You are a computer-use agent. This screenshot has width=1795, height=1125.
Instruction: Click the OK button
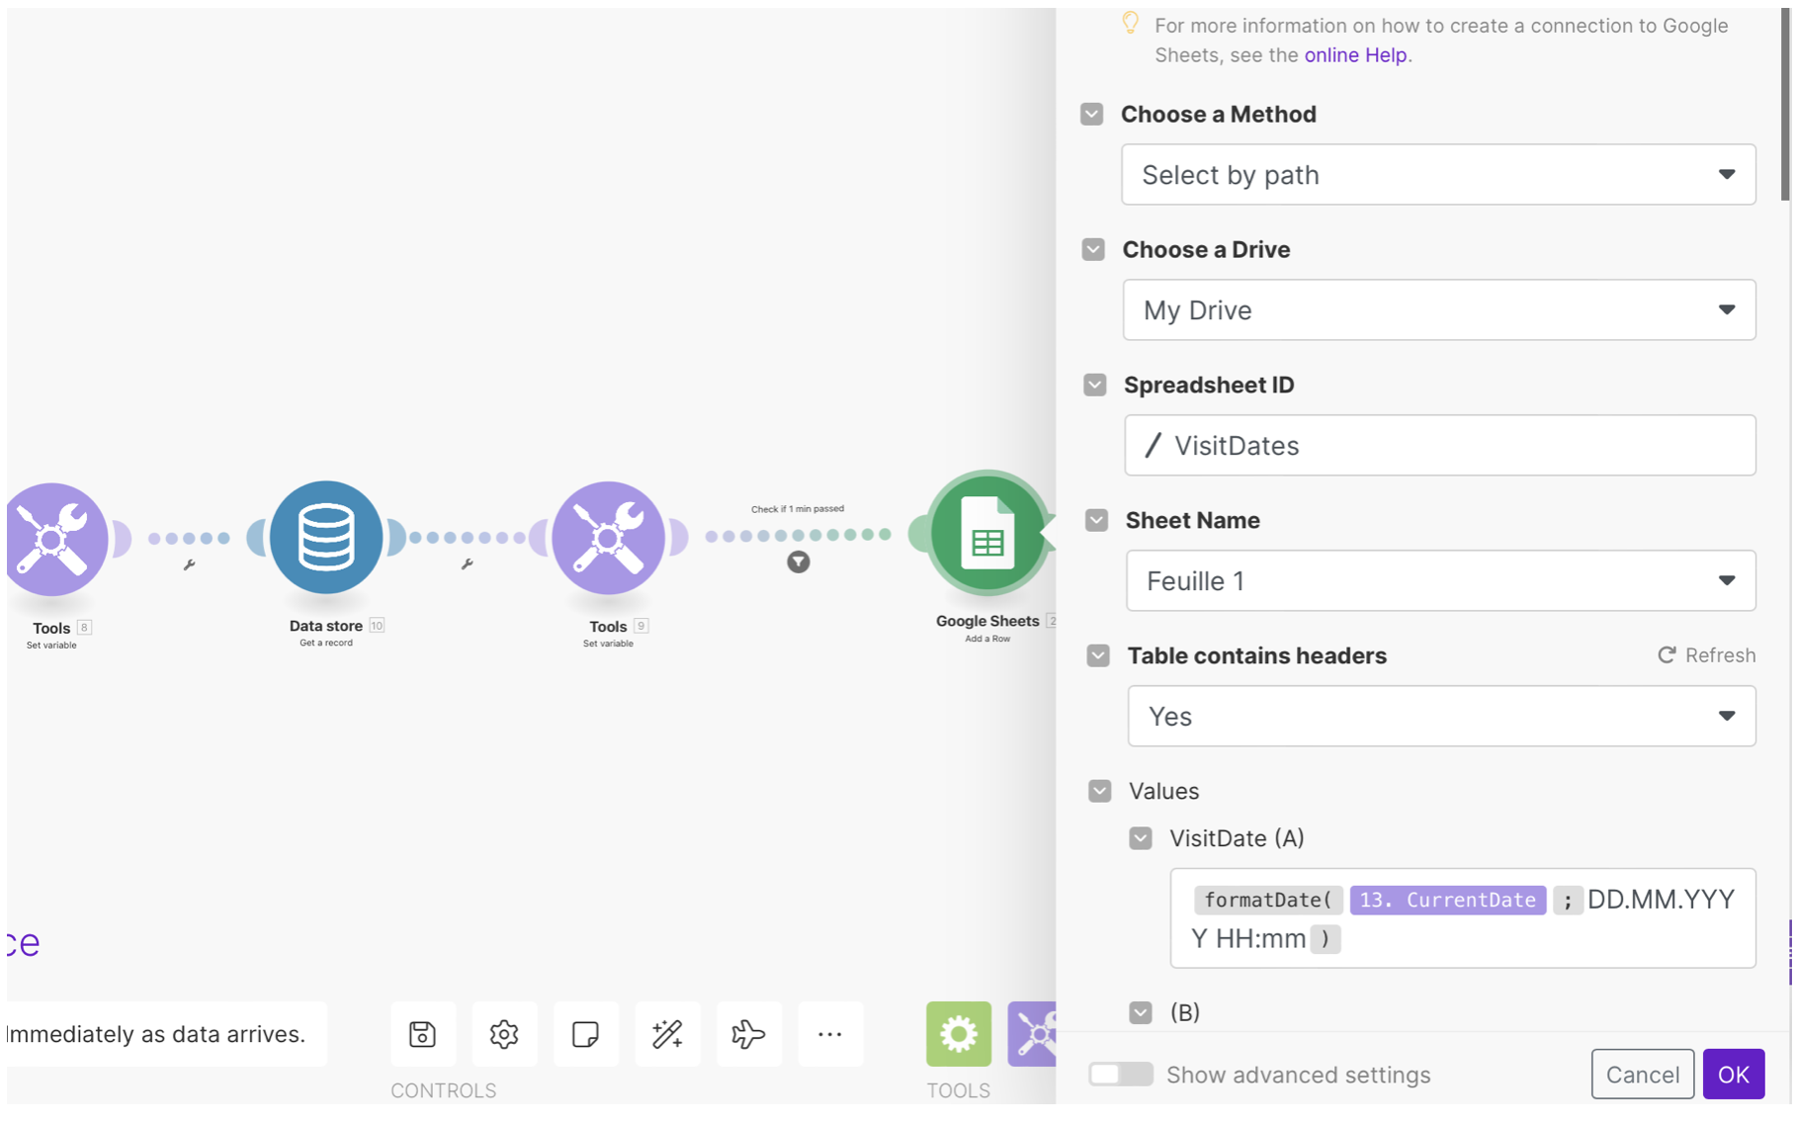pyautogui.click(x=1734, y=1075)
